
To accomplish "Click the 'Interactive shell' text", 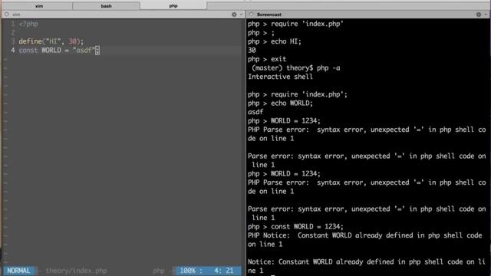I will click(x=280, y=77).
